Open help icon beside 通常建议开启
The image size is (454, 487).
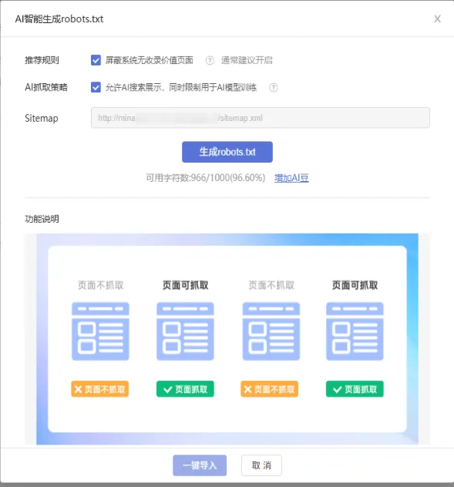point(210,60)
